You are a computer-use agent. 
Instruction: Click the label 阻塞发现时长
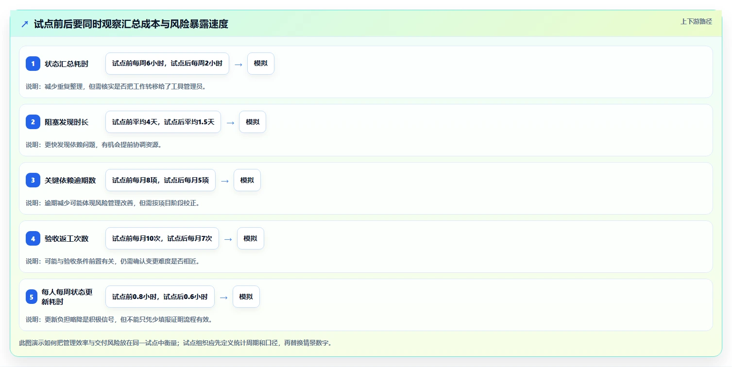click(x=67, y=122)
